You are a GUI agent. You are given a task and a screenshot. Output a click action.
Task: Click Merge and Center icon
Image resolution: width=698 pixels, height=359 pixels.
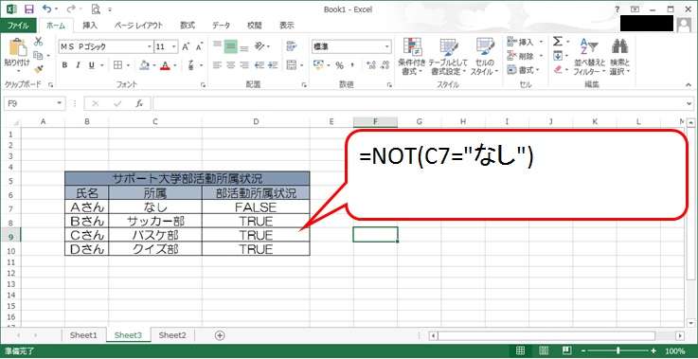[292, 65]
